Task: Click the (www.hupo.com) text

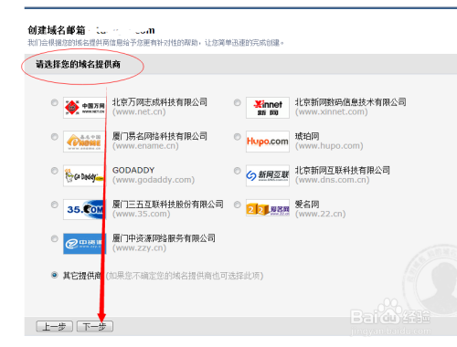Action: (x=329, y=146)
